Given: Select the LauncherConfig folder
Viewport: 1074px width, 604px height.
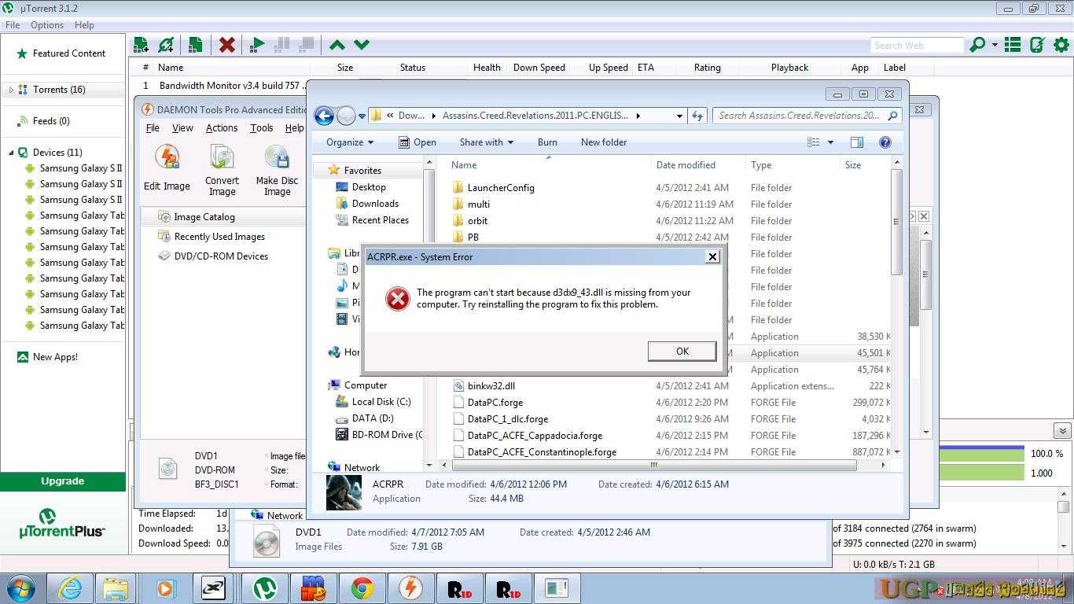Looking at the screenshot, I should pos(500,188).
